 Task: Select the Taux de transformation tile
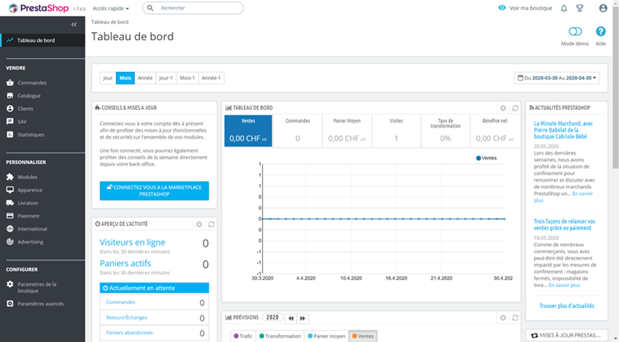446,131
